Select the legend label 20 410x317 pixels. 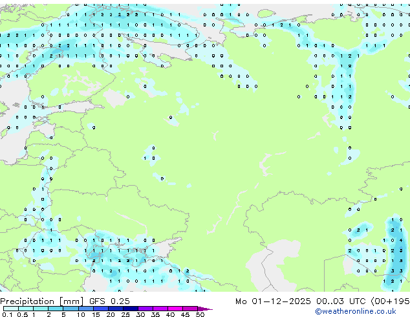pyautogui.click(x=111, y=314)
